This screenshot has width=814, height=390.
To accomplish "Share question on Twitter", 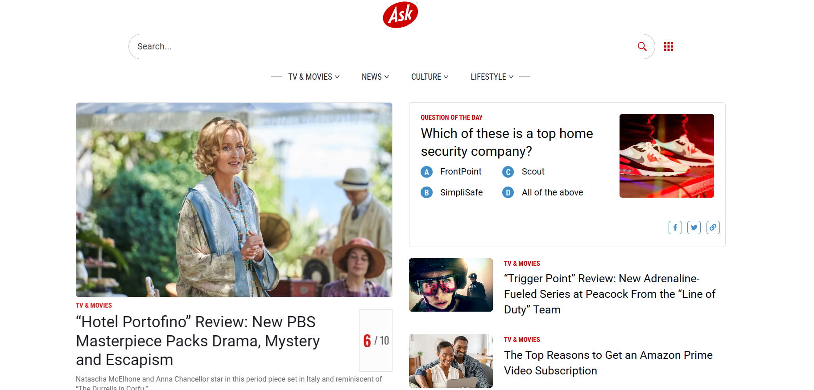I will 694,227.
